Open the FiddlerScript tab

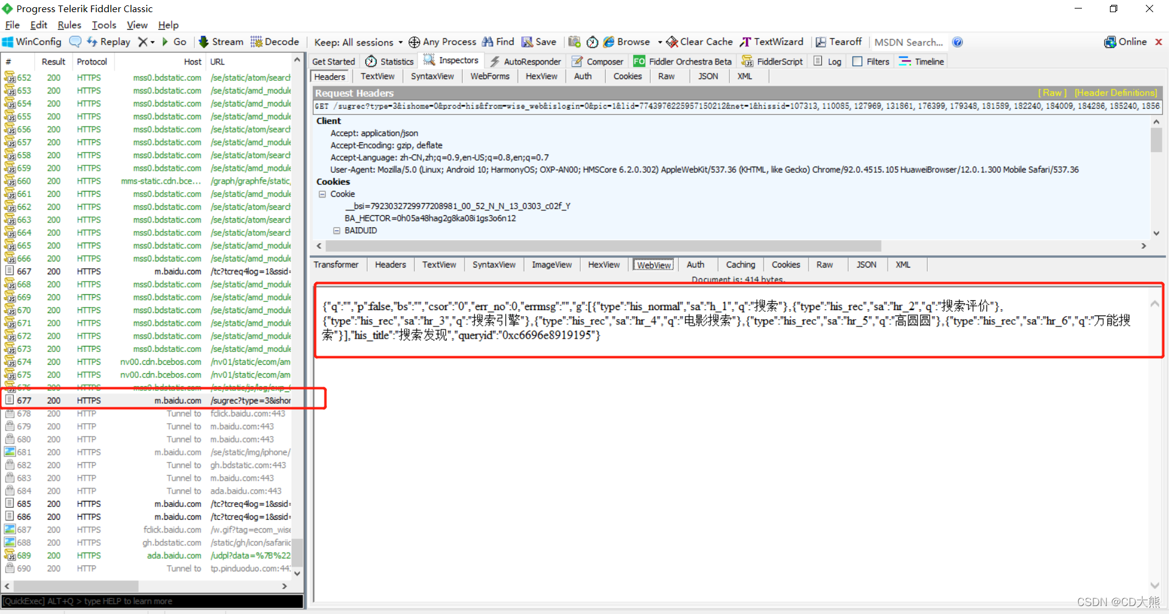772,61
